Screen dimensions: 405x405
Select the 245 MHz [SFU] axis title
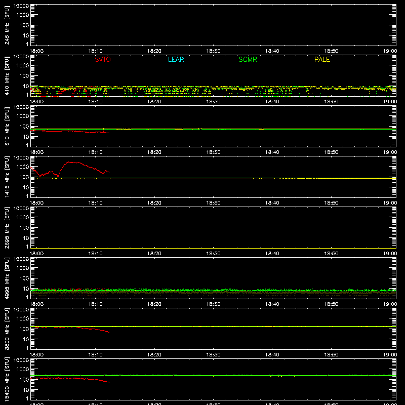coord(7,25)
